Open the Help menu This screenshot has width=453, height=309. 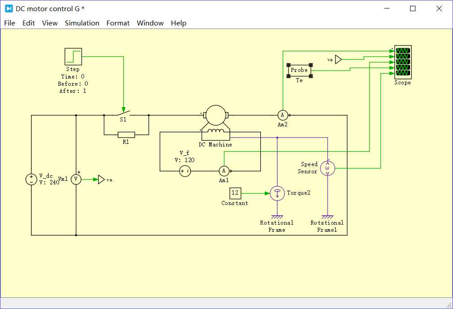click(x=178, y=23)
